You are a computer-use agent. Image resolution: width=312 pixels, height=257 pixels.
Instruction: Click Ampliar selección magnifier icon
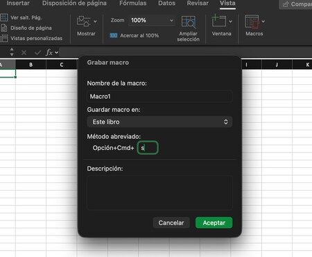click(189, 22)
